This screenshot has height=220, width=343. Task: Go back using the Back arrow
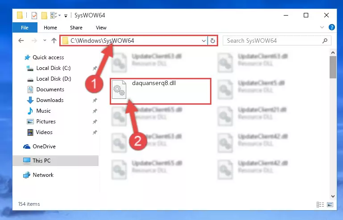pyautogui.click(x=21, y=41)
